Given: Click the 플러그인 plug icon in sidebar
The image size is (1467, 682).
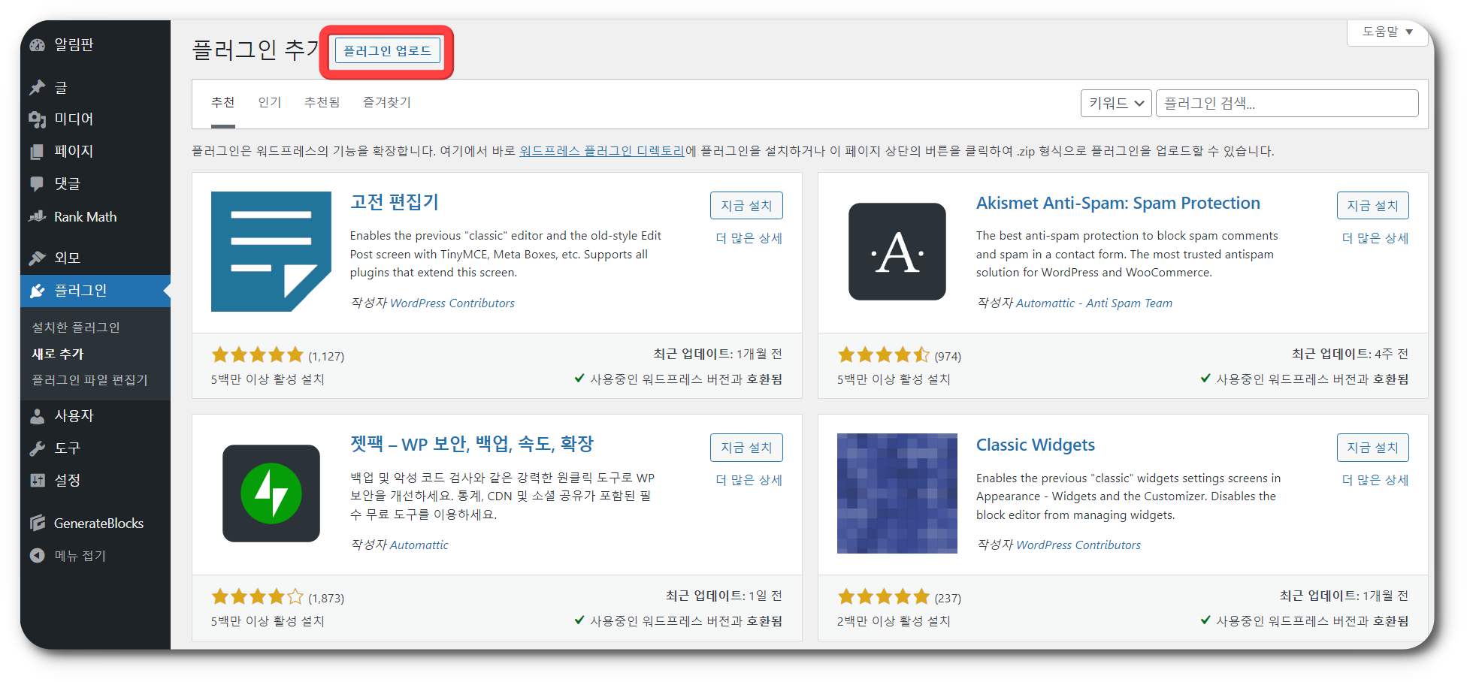Looking at the screenshot, I should point(38,291).
